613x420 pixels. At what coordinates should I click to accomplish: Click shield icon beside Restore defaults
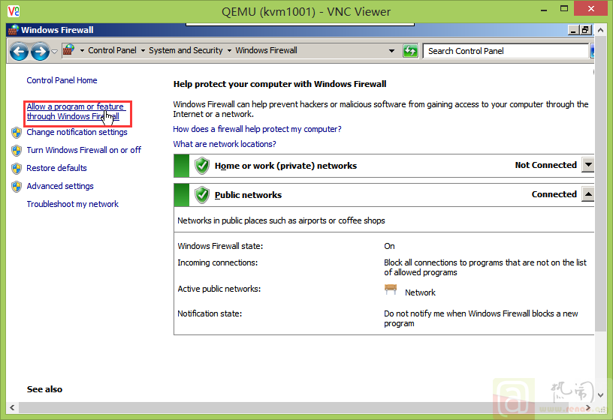pos(17,169)
